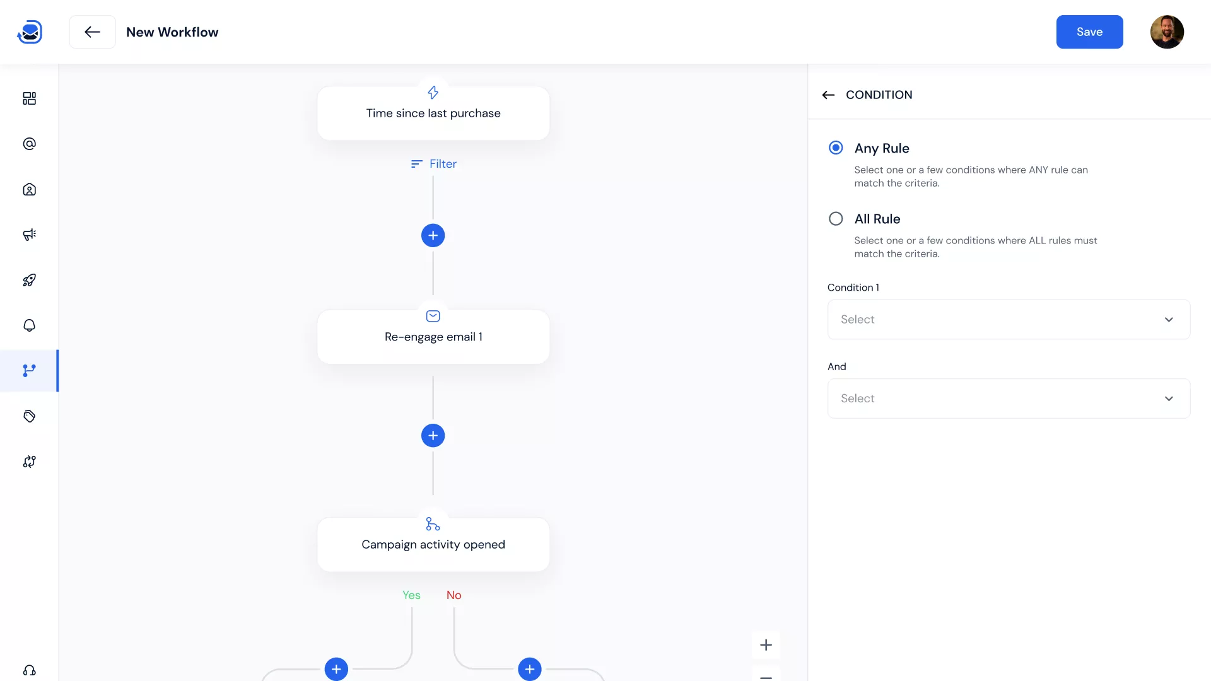Open the notifications bell icon
The image size is (1211, 681).
click(29, 325)
